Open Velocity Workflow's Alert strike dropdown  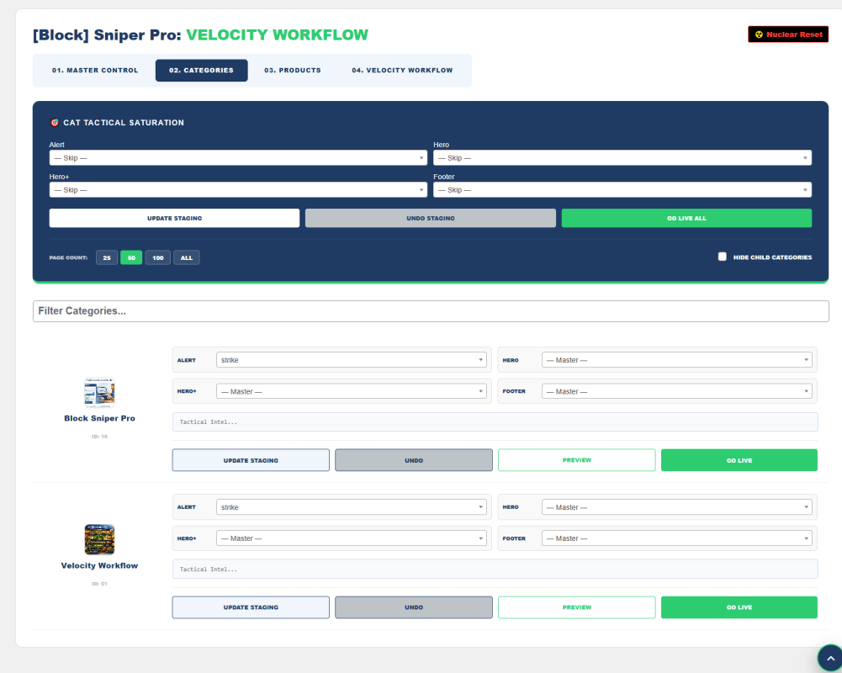[352, 507]
